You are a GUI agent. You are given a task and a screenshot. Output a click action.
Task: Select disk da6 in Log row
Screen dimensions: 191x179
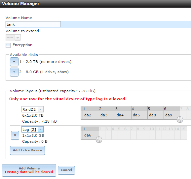click(x=91, y=135)
